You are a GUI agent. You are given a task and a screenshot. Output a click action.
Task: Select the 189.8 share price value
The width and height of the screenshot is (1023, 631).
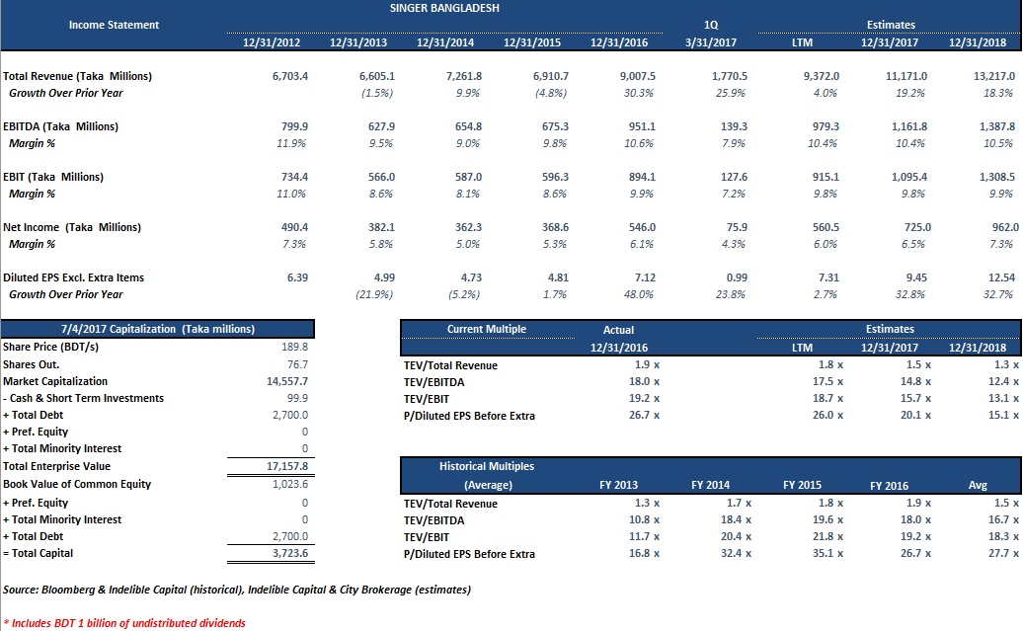[x=295, y=347]
